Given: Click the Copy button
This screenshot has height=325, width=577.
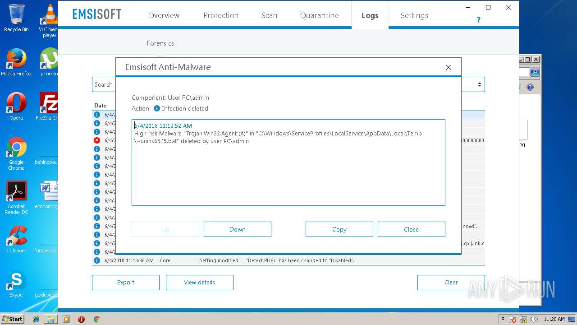Looking at the screenshot, I should (x=339, y=229).
